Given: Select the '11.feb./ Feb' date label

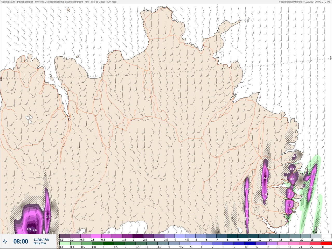Looking at the screenshot, I should pyautogui.click(x=41, y=240).
